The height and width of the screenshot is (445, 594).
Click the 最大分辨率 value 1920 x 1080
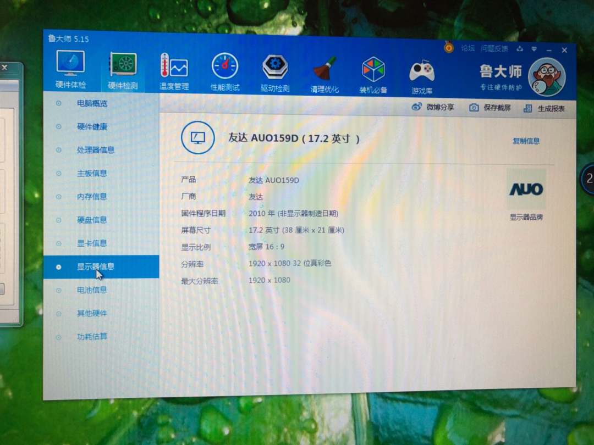click(x=269, y=280)
